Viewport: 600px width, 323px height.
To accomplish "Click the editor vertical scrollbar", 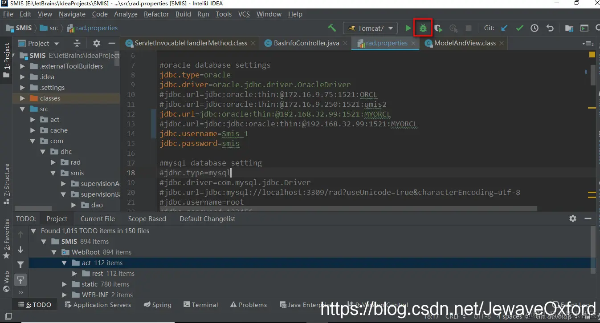I will tap(593, 75).
